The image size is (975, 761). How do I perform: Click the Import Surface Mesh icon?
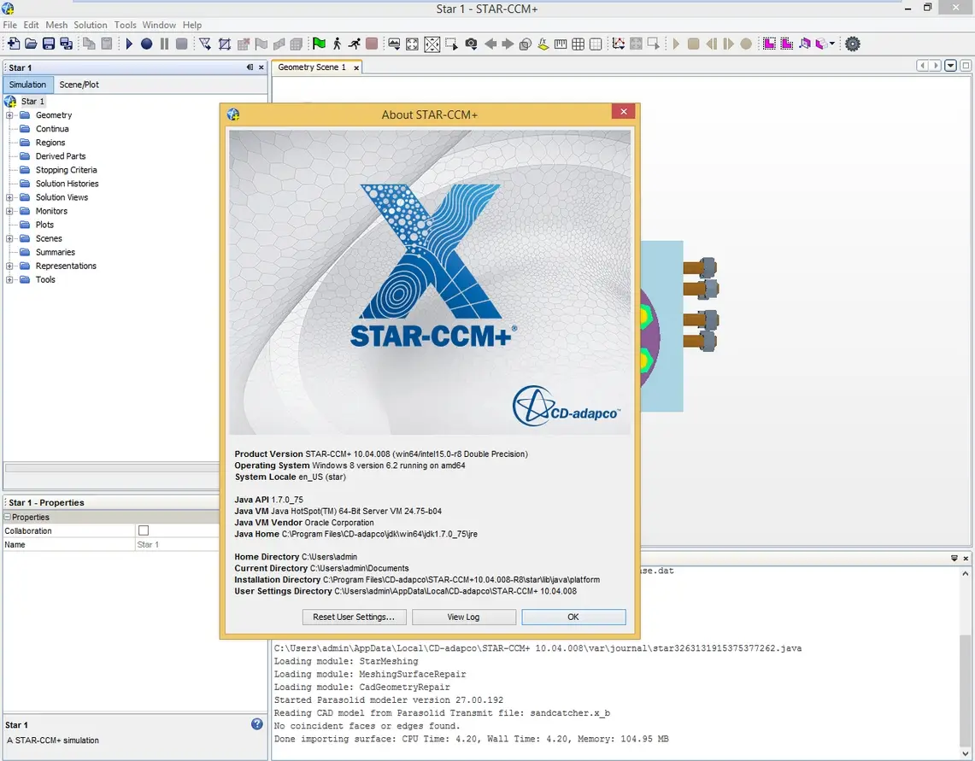(204, 44)
